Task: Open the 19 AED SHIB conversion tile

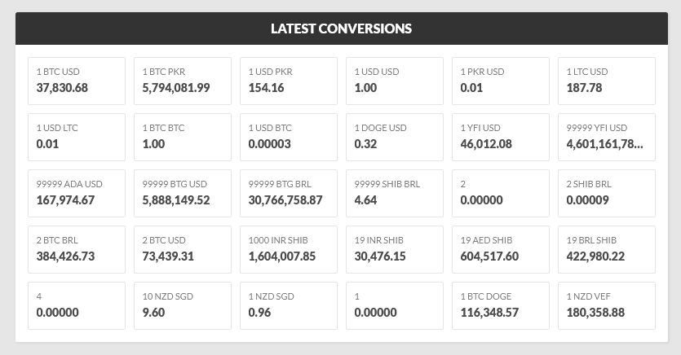Action: click(x=500, y=250)
